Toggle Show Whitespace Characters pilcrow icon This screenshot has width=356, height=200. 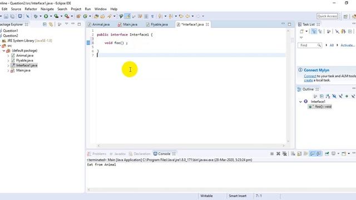[x=152, y=16]
